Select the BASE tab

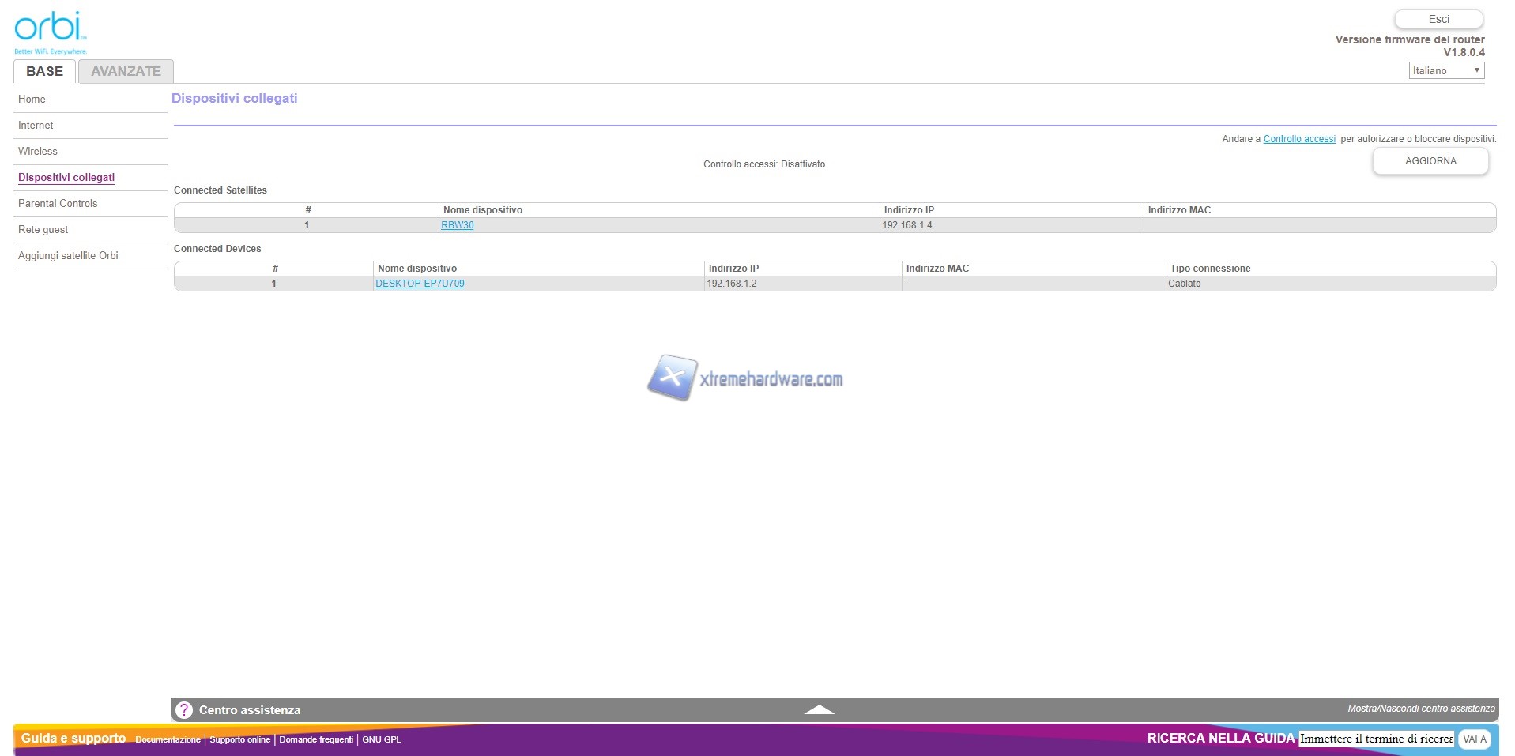[x=44, y=71]
